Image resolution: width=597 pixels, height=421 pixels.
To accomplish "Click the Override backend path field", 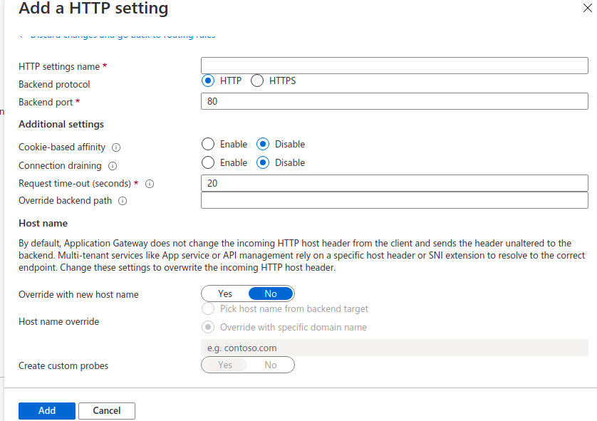I will pos(394,200).
